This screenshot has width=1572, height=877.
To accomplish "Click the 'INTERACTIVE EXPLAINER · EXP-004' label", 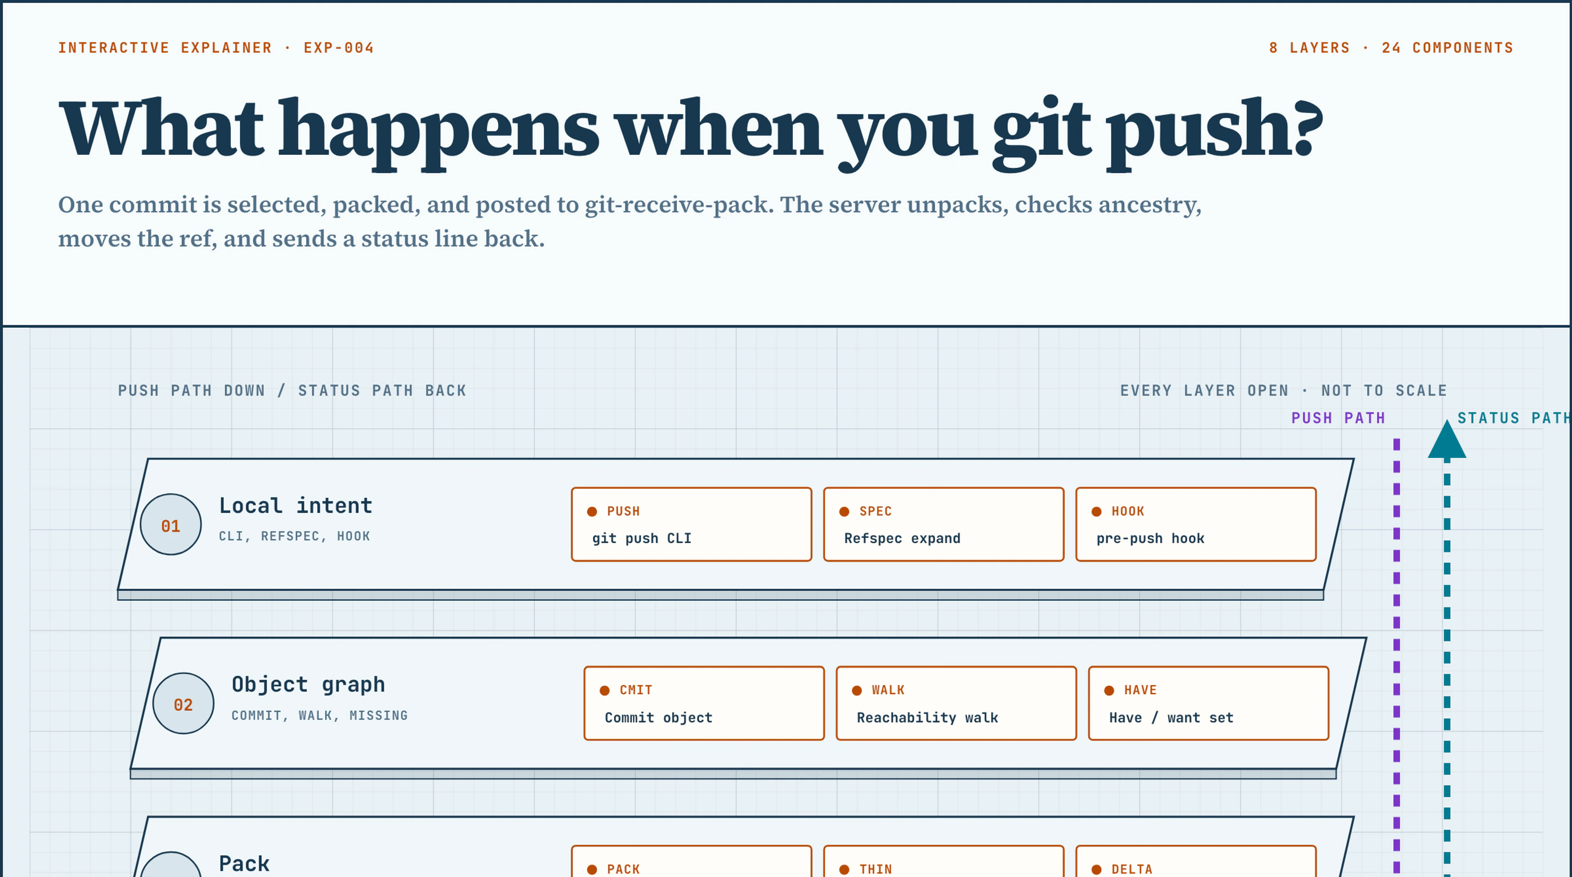I will coord(216,47).
